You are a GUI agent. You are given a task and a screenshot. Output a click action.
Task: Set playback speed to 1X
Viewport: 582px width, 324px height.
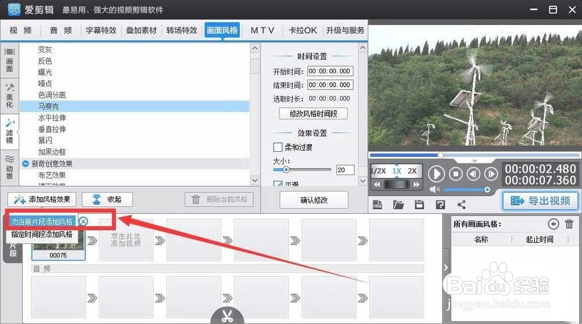coord(397,171)
